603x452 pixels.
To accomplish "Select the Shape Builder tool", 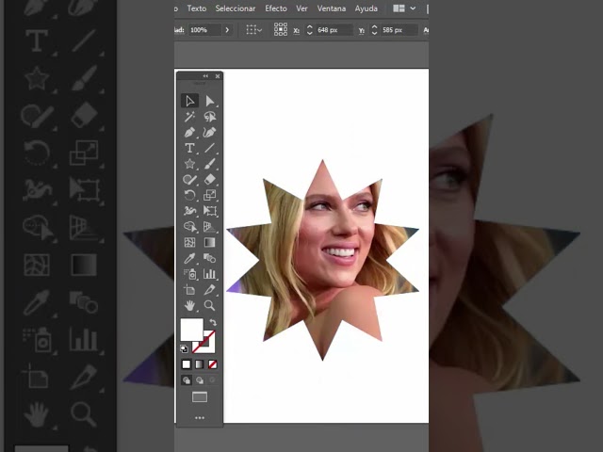I will coord(189,227).
